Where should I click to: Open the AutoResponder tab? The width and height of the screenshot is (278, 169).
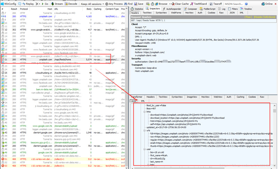(172, 9)
